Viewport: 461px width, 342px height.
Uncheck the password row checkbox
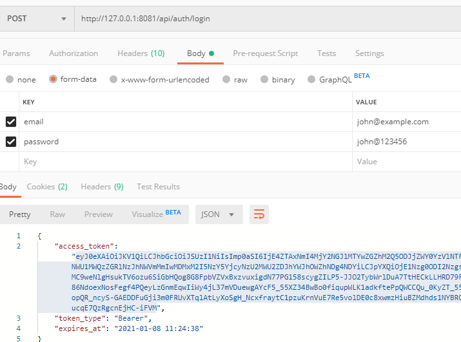click(x=10, y=142)
